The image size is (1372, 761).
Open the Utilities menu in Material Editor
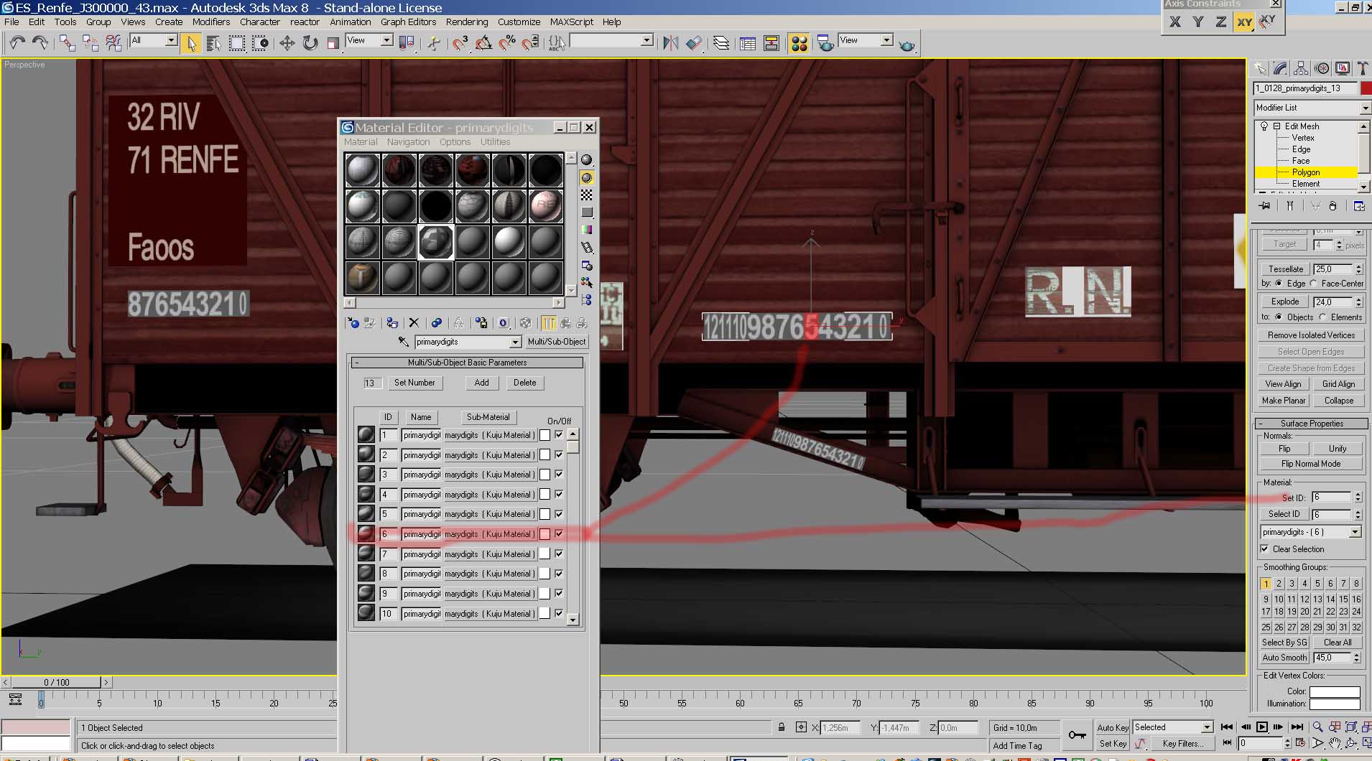pyautogui.click(x=495, y=142)
